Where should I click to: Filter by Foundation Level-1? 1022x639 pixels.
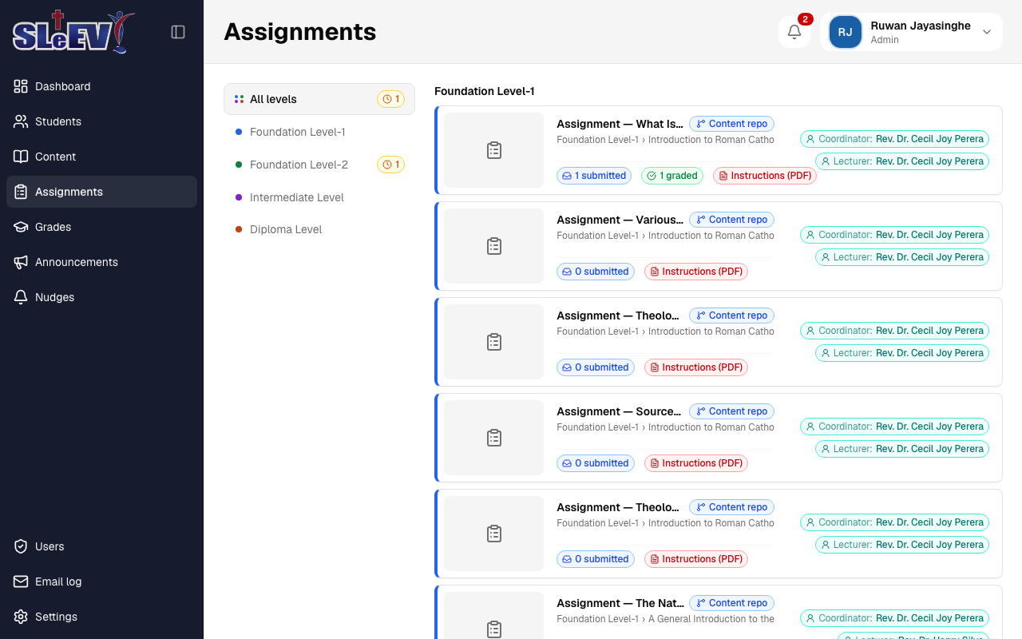click(x=319, y=132)
